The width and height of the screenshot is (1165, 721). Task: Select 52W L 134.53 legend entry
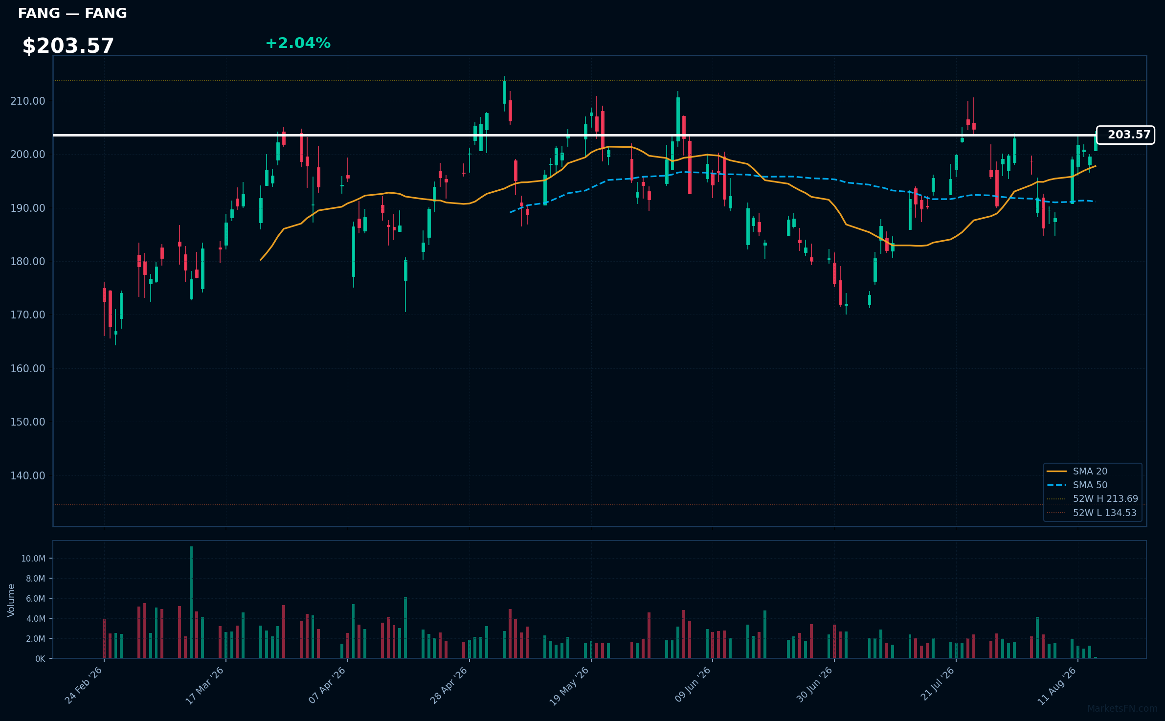[x=1104, y=513]
